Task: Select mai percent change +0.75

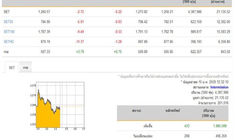Action: (118, 52)
